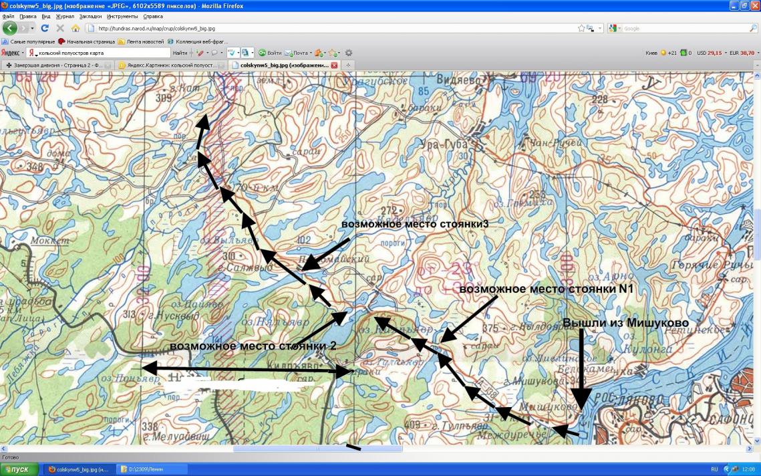The height and width of the screenshot is (476, 761).
Task: Close the colskynw5_big.jpg tab
Action: point(334,65)
